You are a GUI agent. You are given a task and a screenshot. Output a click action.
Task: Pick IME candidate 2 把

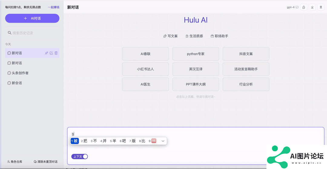pos(84,141)
